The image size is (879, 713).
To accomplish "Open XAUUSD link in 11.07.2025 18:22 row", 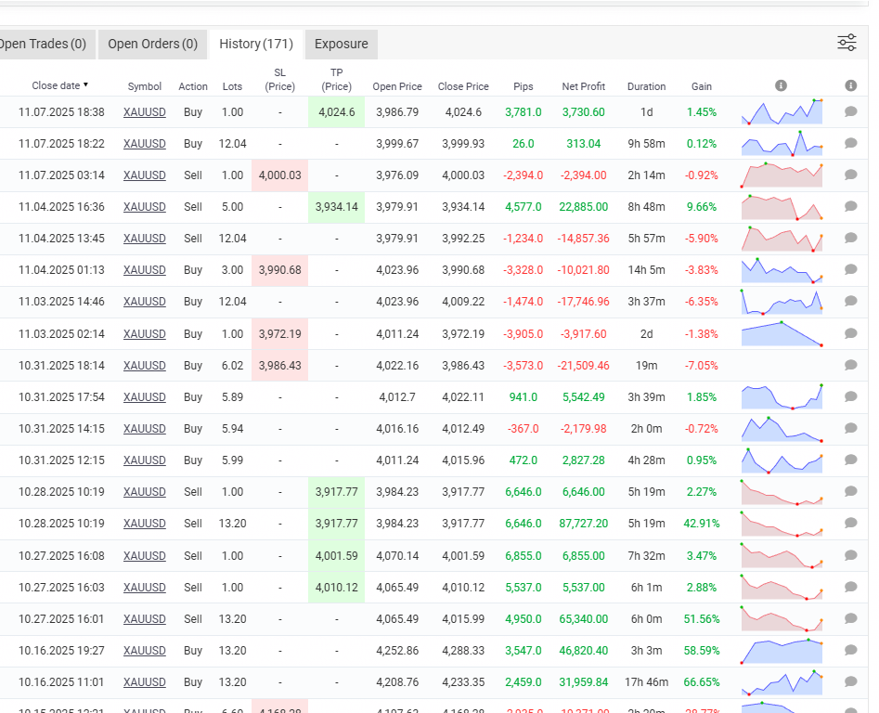I will pyautogui.click(x=145, y=144).
